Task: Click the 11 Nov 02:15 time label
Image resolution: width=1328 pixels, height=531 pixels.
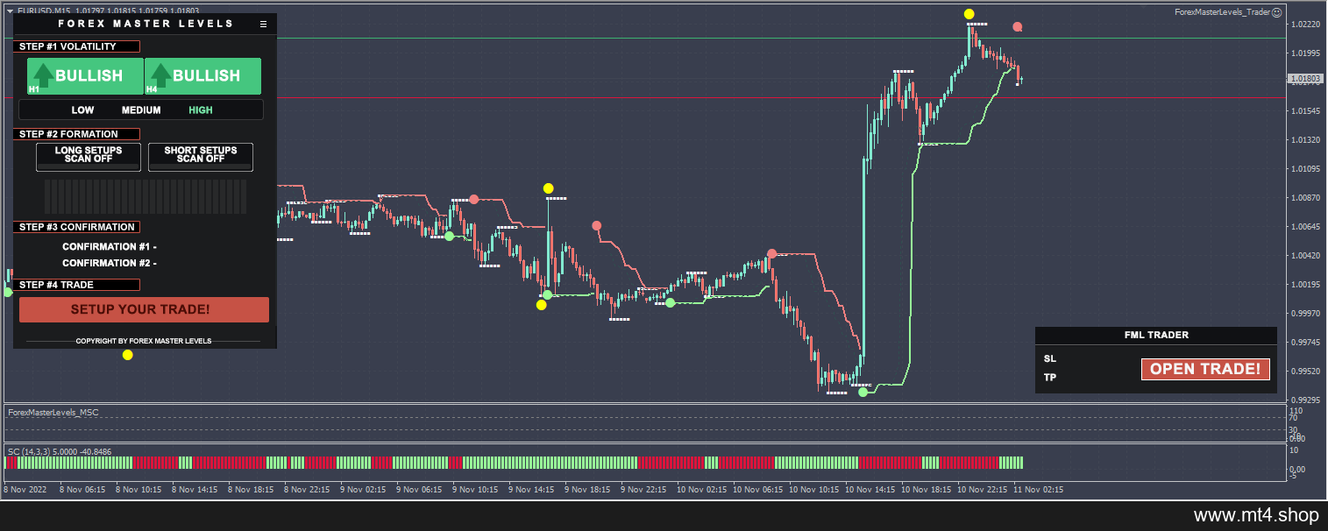Action: [1039, 490]
